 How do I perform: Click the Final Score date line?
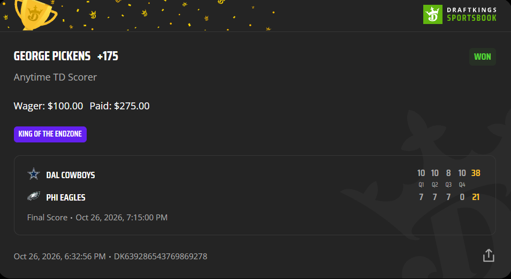97,217
